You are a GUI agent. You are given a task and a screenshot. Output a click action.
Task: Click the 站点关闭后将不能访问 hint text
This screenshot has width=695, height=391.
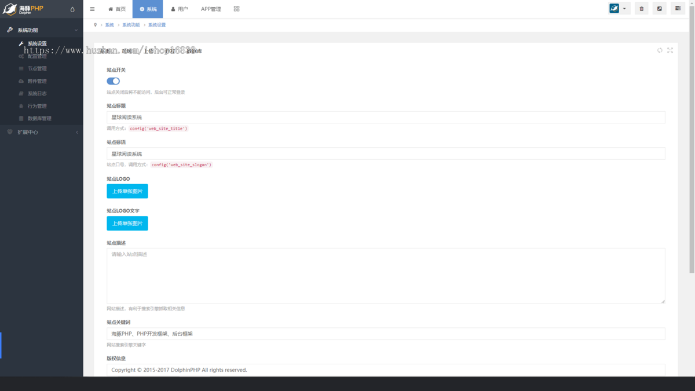coord(146,92)
